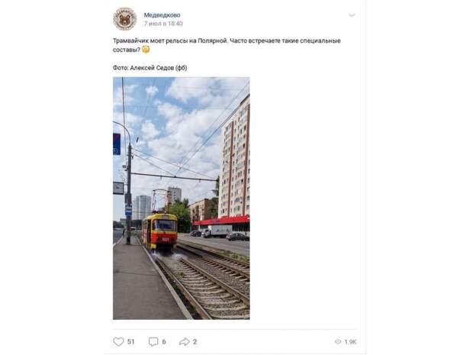Click the yellow-red tram in the photo
This screenshot has width=473, height=355.
coord(159,232)
